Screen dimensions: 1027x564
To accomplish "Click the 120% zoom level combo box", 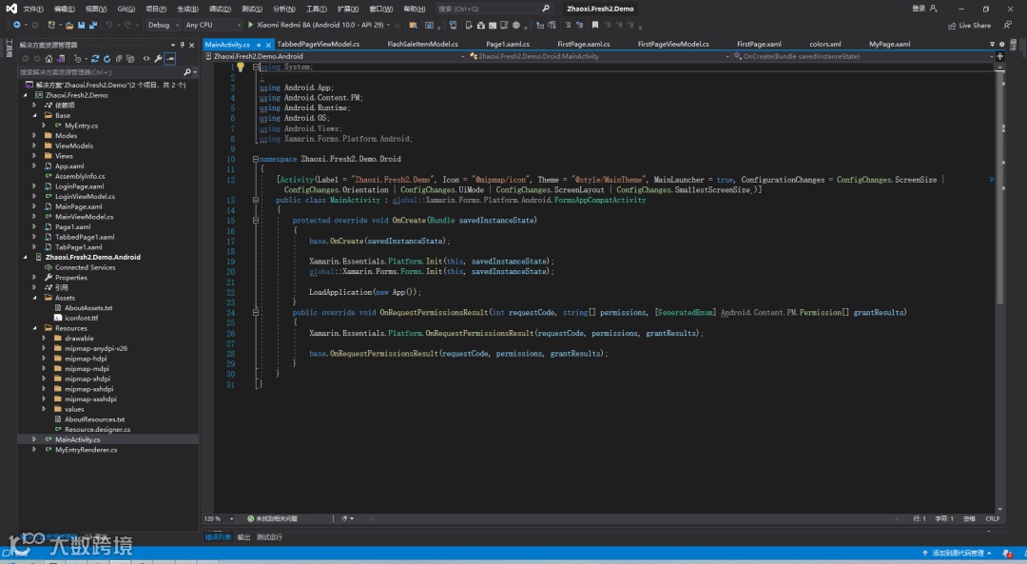I will click(216, 518).
